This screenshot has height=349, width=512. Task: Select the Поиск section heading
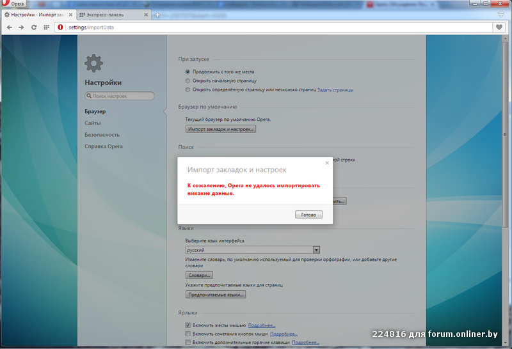(186, 147)
